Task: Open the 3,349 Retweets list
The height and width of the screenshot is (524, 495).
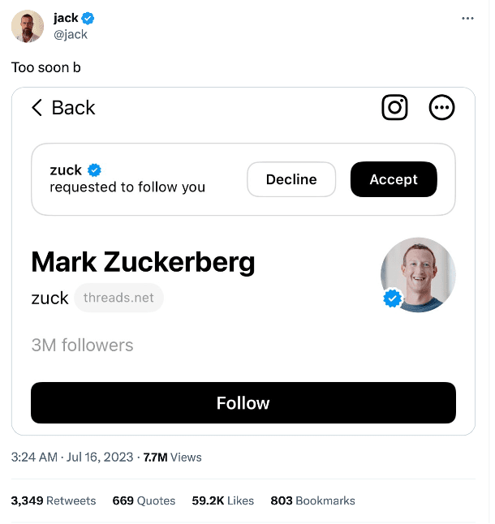Action: pyautogui.click(x=54, y=500)
